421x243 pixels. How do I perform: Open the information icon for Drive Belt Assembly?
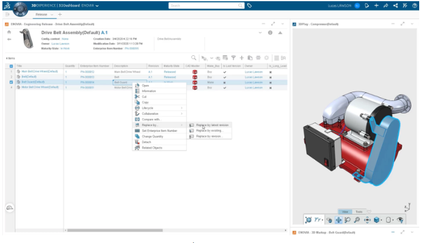[x=270, y=33]
